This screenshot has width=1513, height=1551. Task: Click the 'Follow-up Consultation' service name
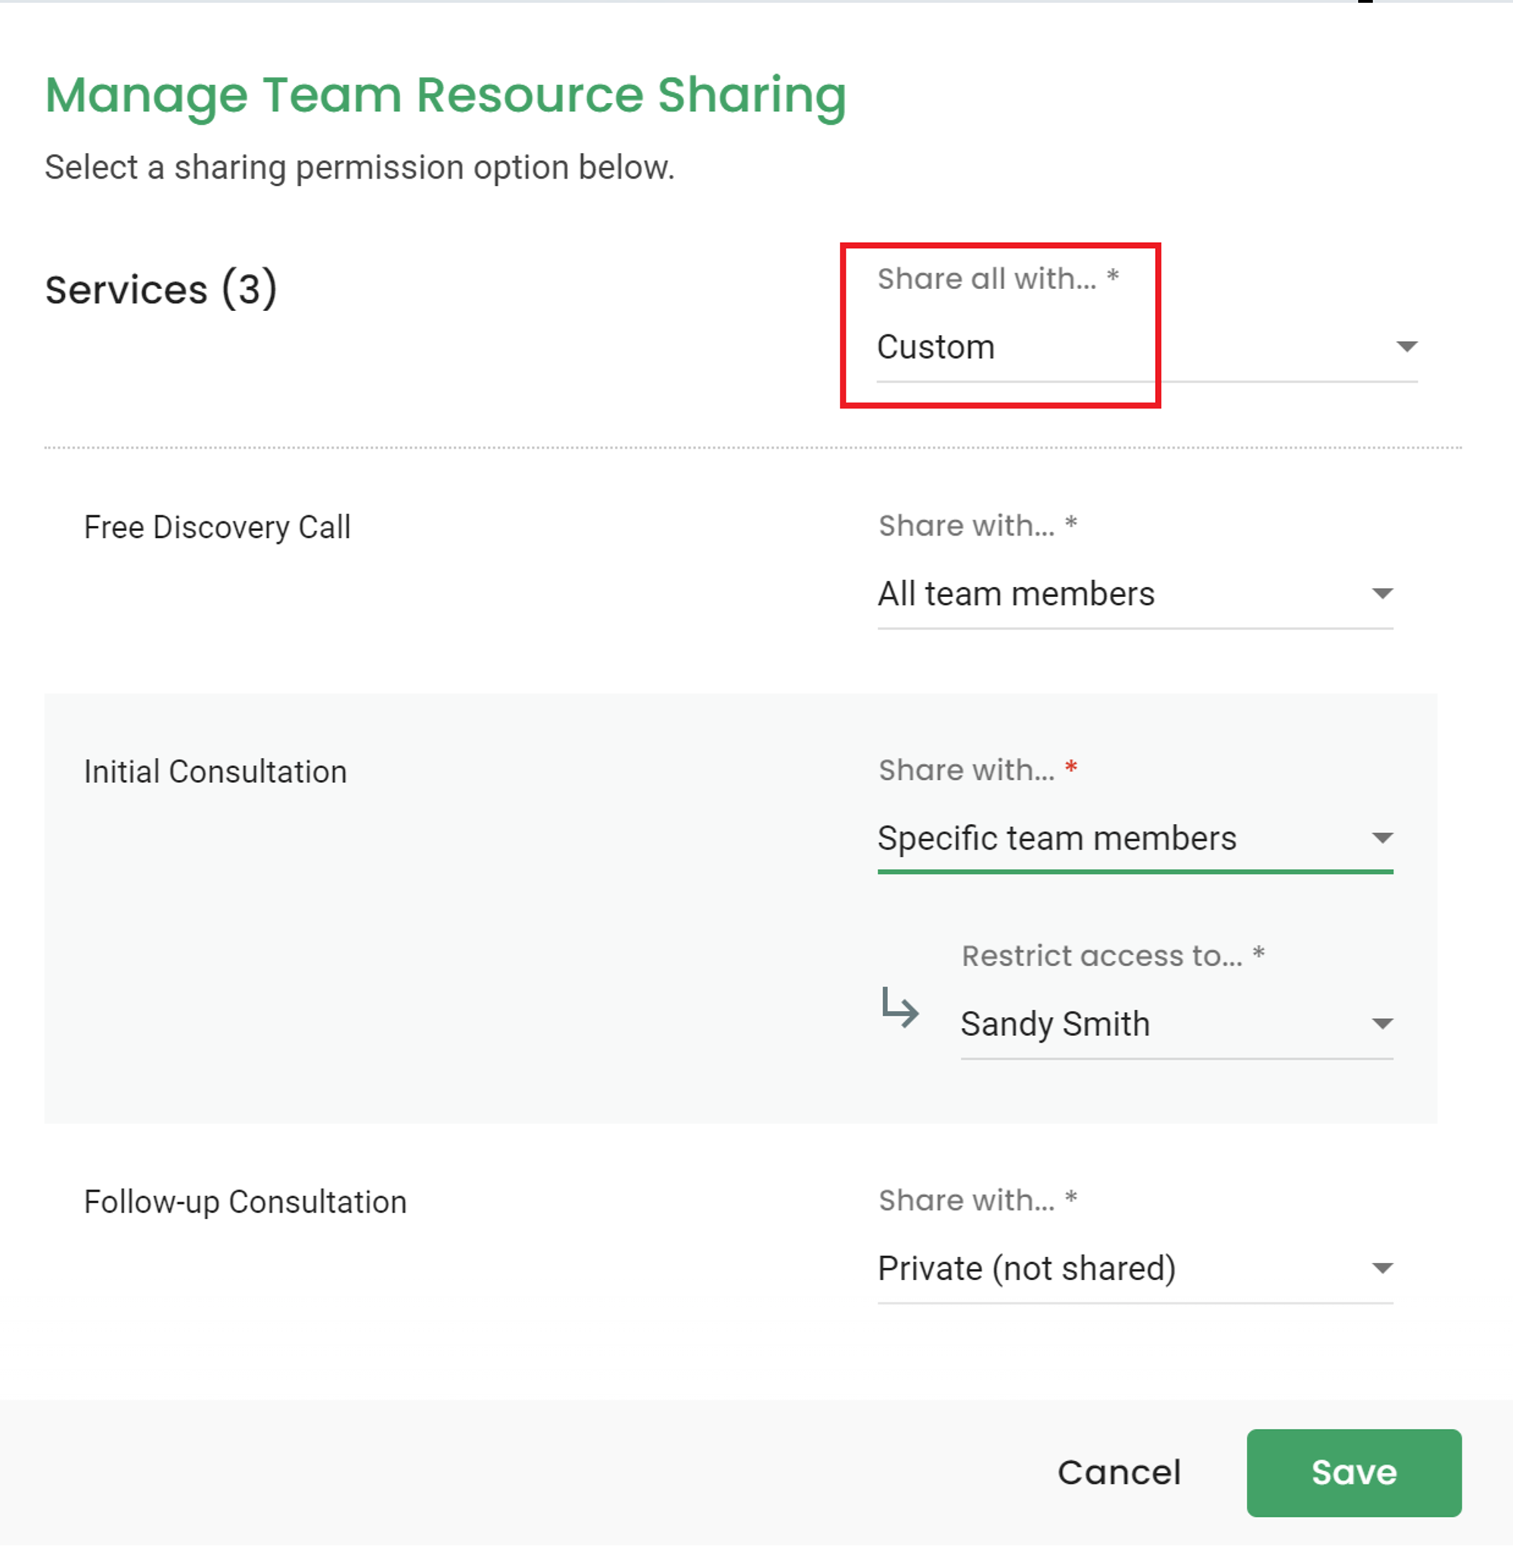(x=245, y=1204)
